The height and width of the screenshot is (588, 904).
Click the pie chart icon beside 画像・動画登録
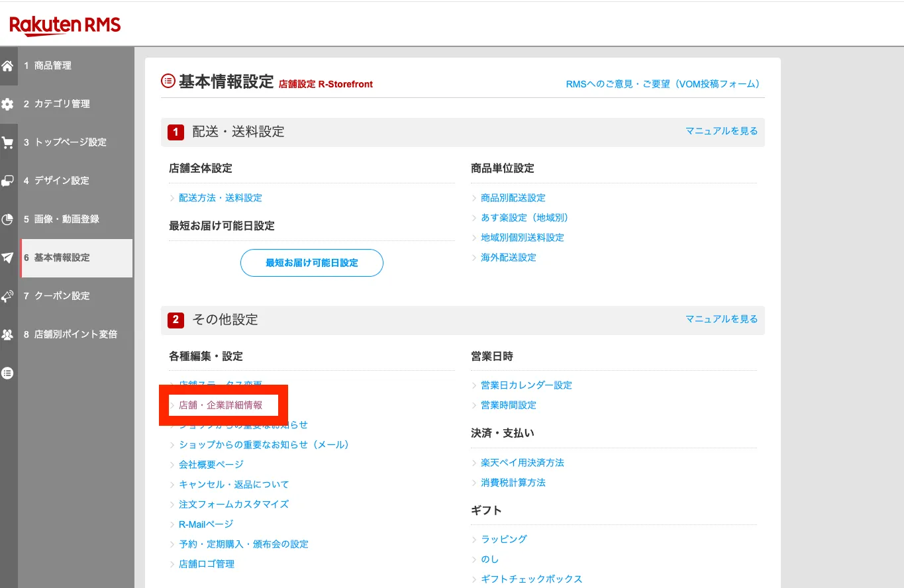(x=7, y=219)
